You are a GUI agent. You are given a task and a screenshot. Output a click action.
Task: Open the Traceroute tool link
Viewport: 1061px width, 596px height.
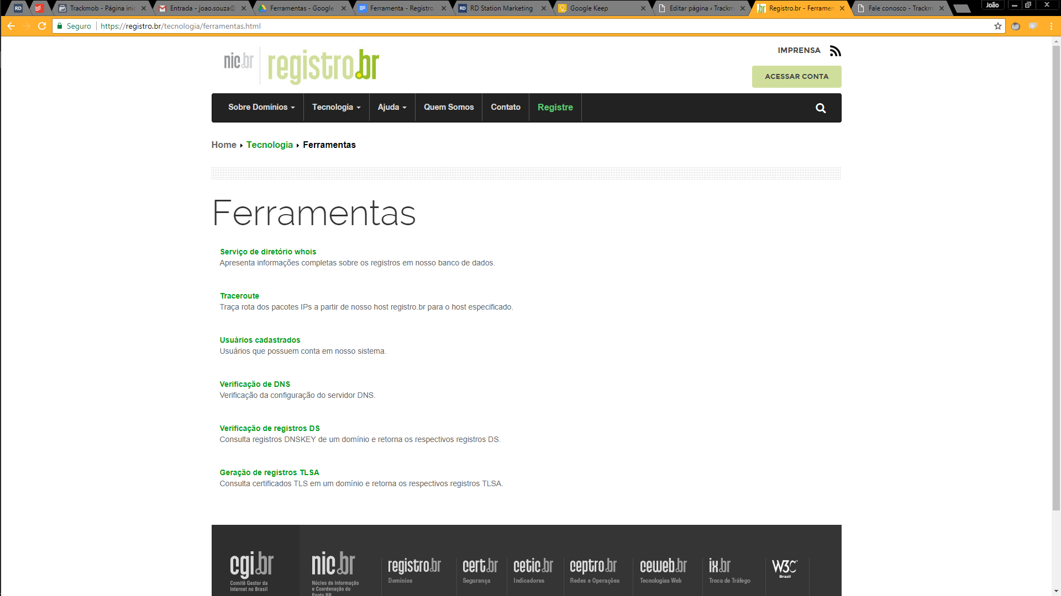pyautogui.click(x=239, y=296)
